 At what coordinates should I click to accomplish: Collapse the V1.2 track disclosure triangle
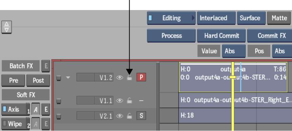click(x=68, y=78)
